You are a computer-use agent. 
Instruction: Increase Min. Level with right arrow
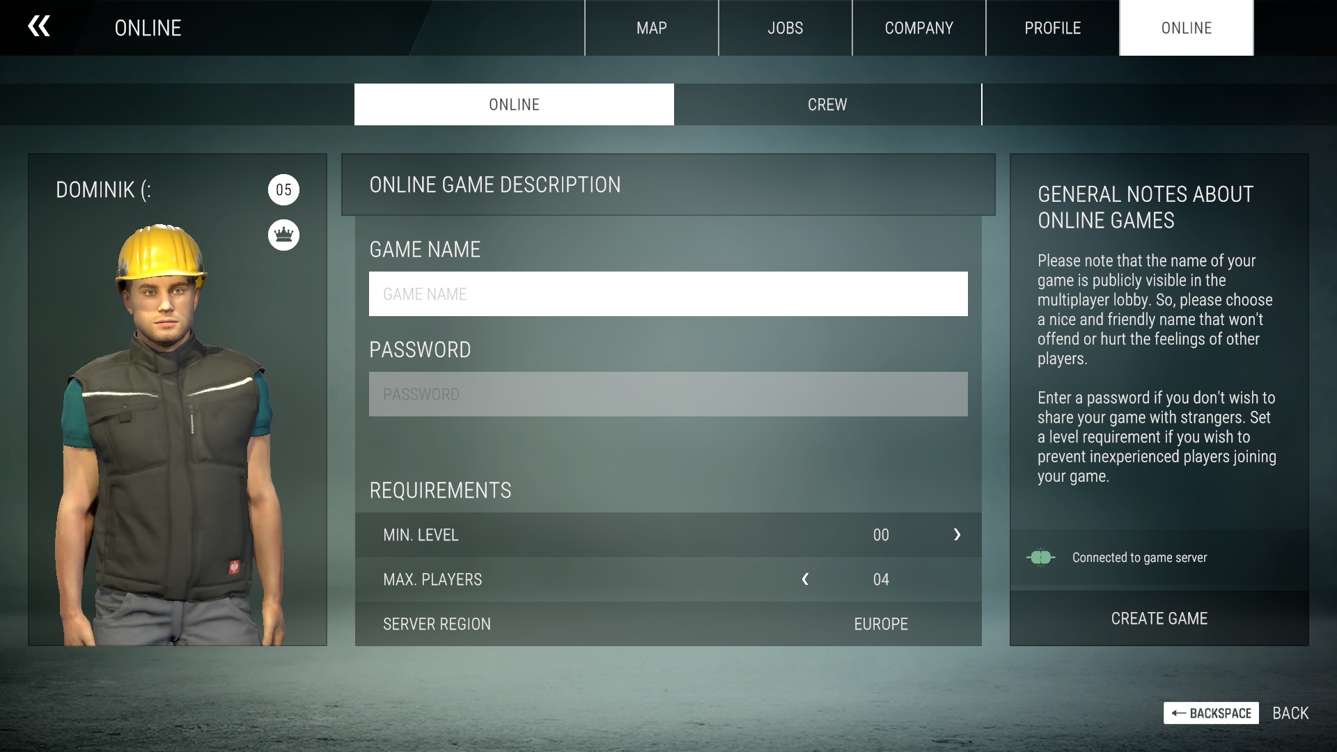[957, 535]
